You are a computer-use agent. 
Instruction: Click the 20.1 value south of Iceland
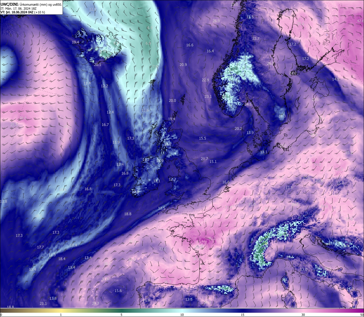(x=98, y=65)
